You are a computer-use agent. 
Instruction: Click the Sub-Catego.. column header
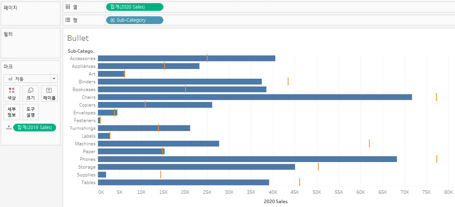click(82, 51)
